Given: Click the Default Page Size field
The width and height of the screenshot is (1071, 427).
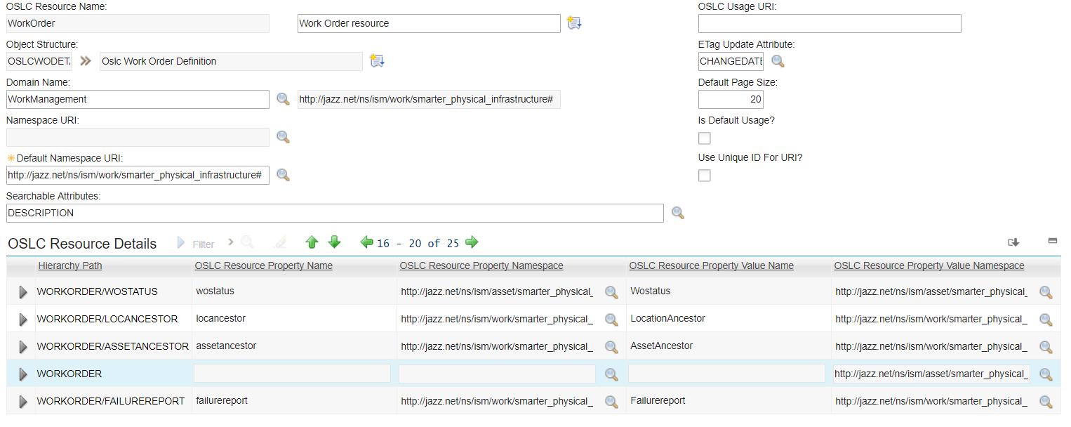Looking at the screenshot, I should [731, 99].
